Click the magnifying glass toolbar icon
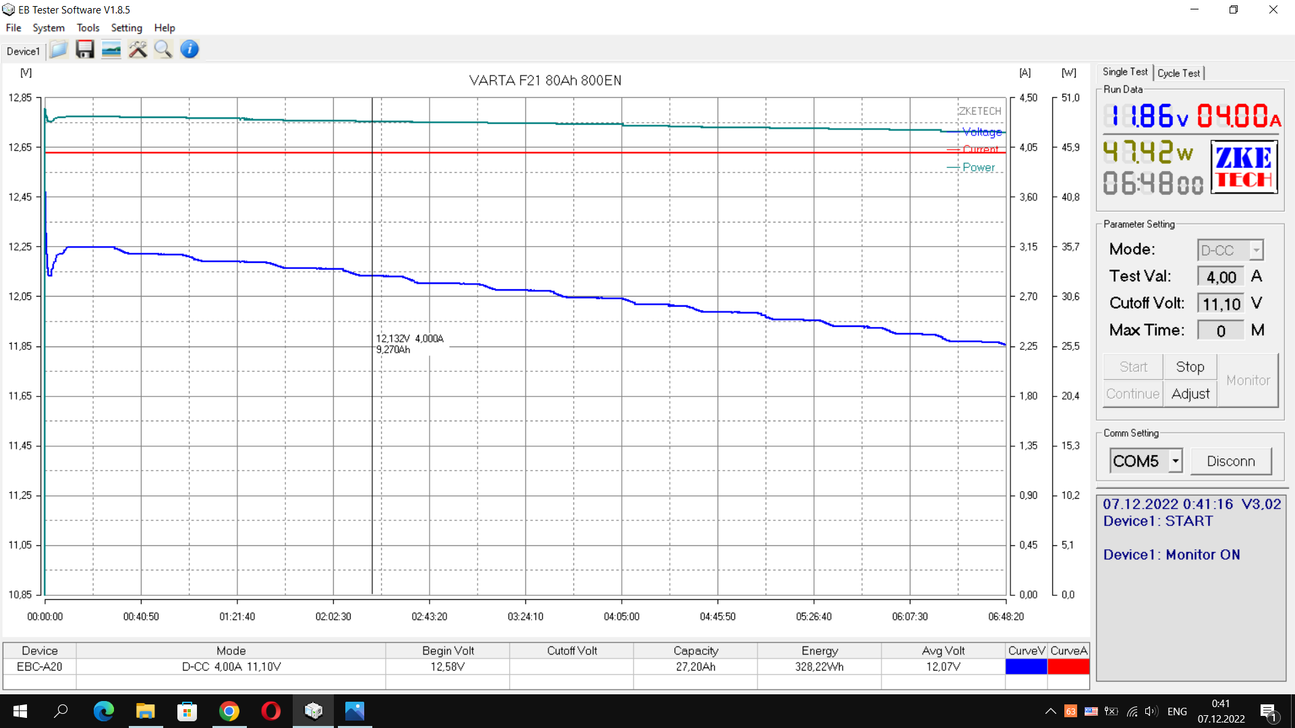The width and height of the screenshot is (1295, 728). tap(163, 49)
